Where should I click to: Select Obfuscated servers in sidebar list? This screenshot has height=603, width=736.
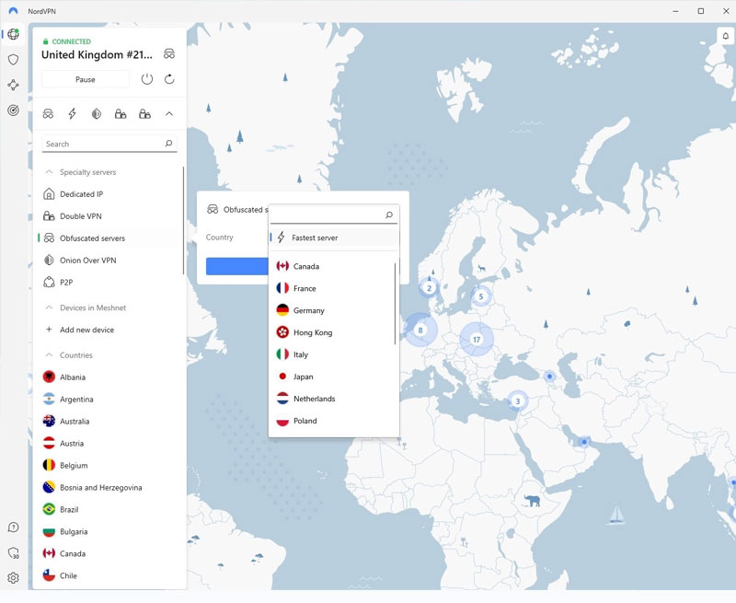[109, 238]
